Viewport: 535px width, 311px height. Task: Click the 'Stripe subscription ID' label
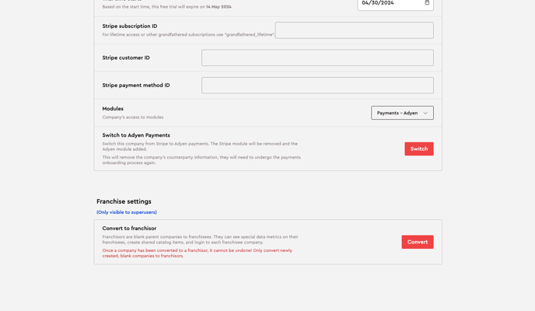click(x=130, y=26)
